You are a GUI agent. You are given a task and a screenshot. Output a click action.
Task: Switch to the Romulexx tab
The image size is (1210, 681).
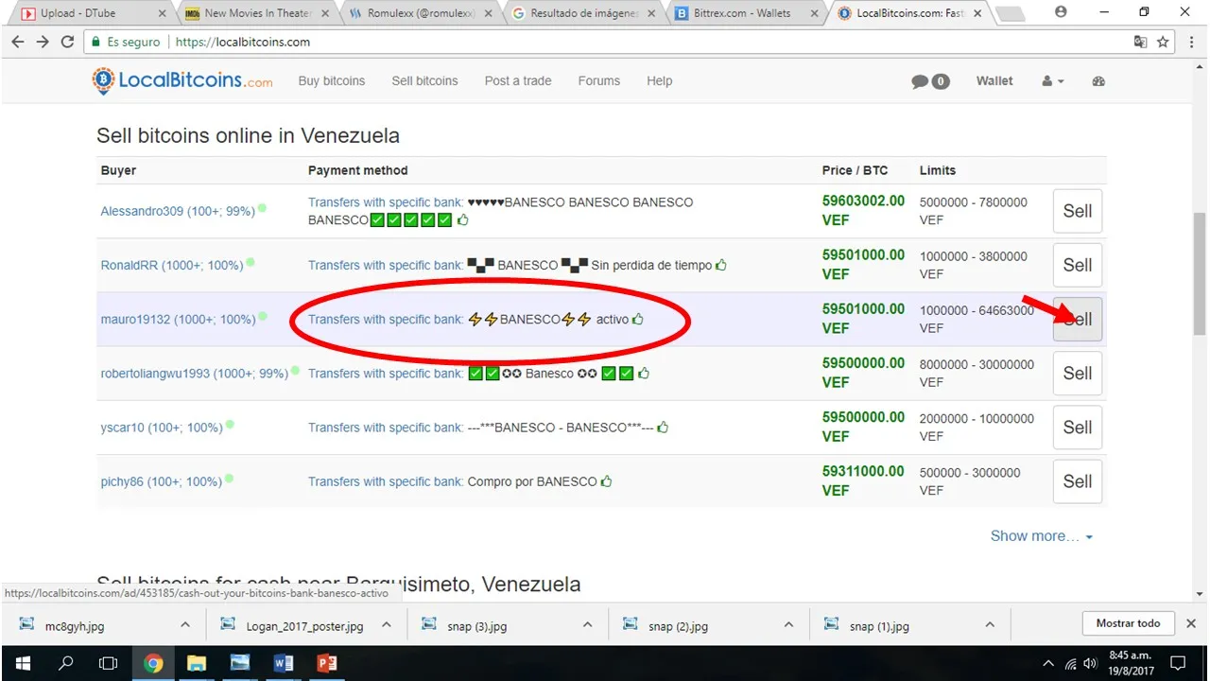[x=419, y=13]
